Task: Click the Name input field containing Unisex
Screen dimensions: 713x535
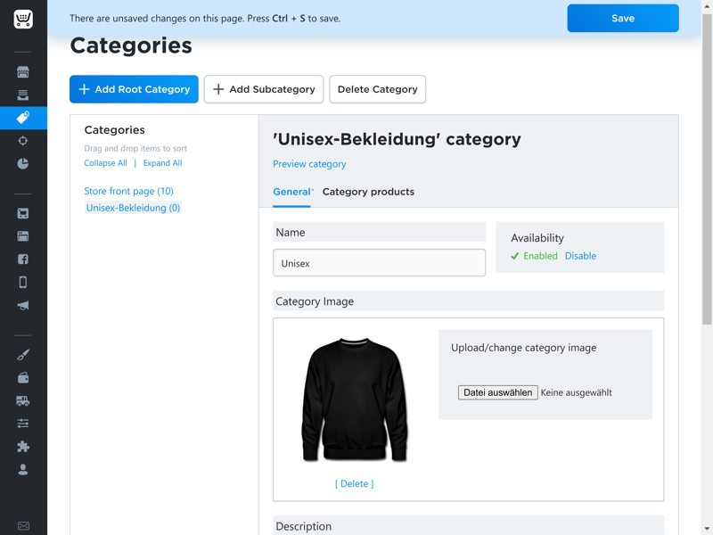Action: (380, 263)
